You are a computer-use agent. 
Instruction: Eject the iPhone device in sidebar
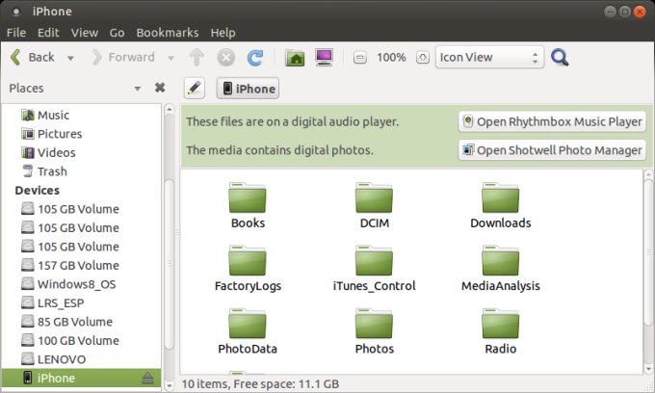coord(147,378)
